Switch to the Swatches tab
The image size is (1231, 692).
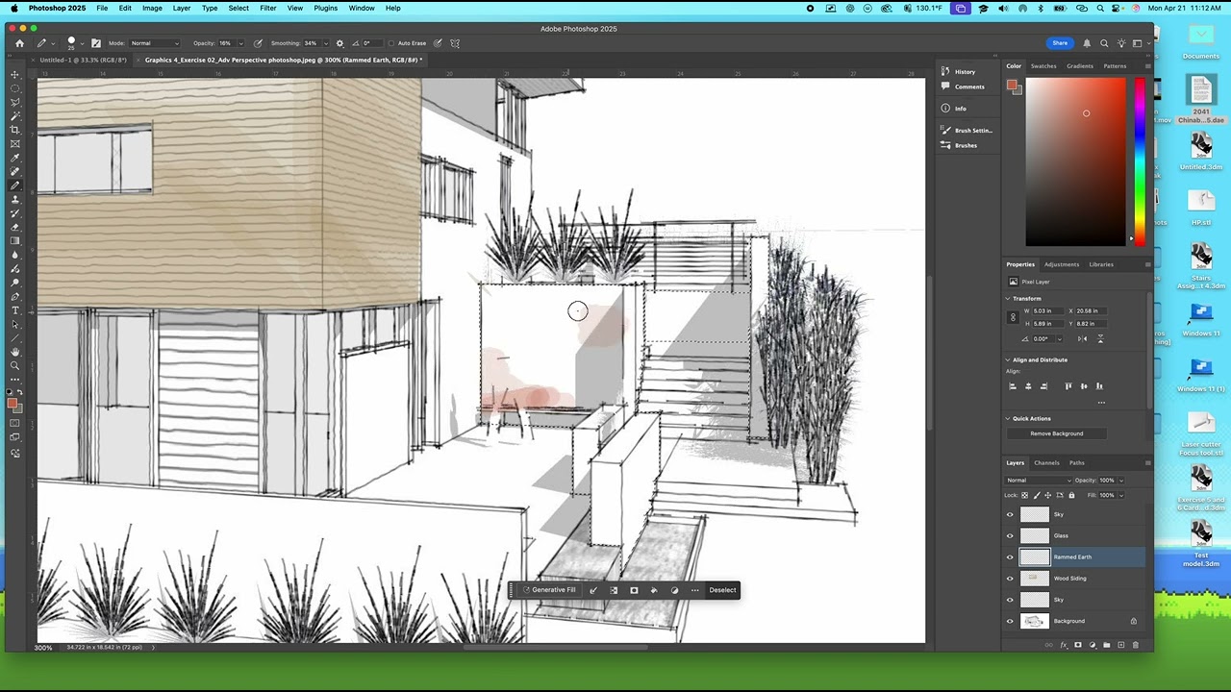point(1043,66)
